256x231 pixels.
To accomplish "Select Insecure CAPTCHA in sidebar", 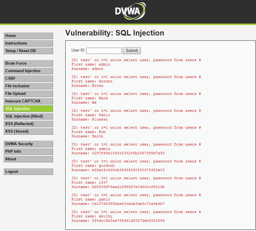I will pos(28,101).
